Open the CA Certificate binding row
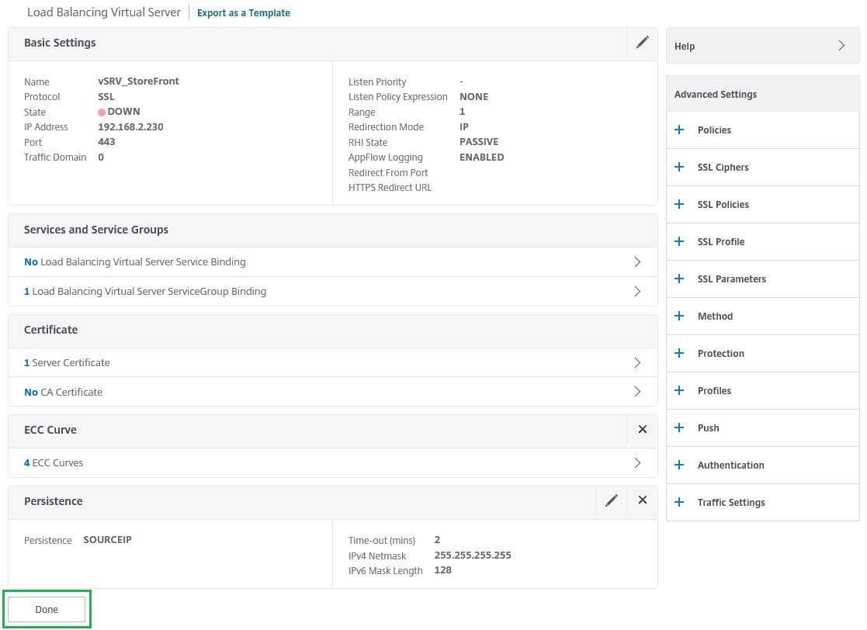 (x=637, y=392)
